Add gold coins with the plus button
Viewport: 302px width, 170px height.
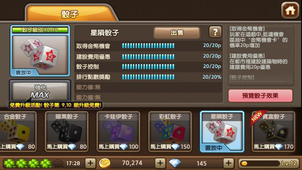[x=160, y=163]
